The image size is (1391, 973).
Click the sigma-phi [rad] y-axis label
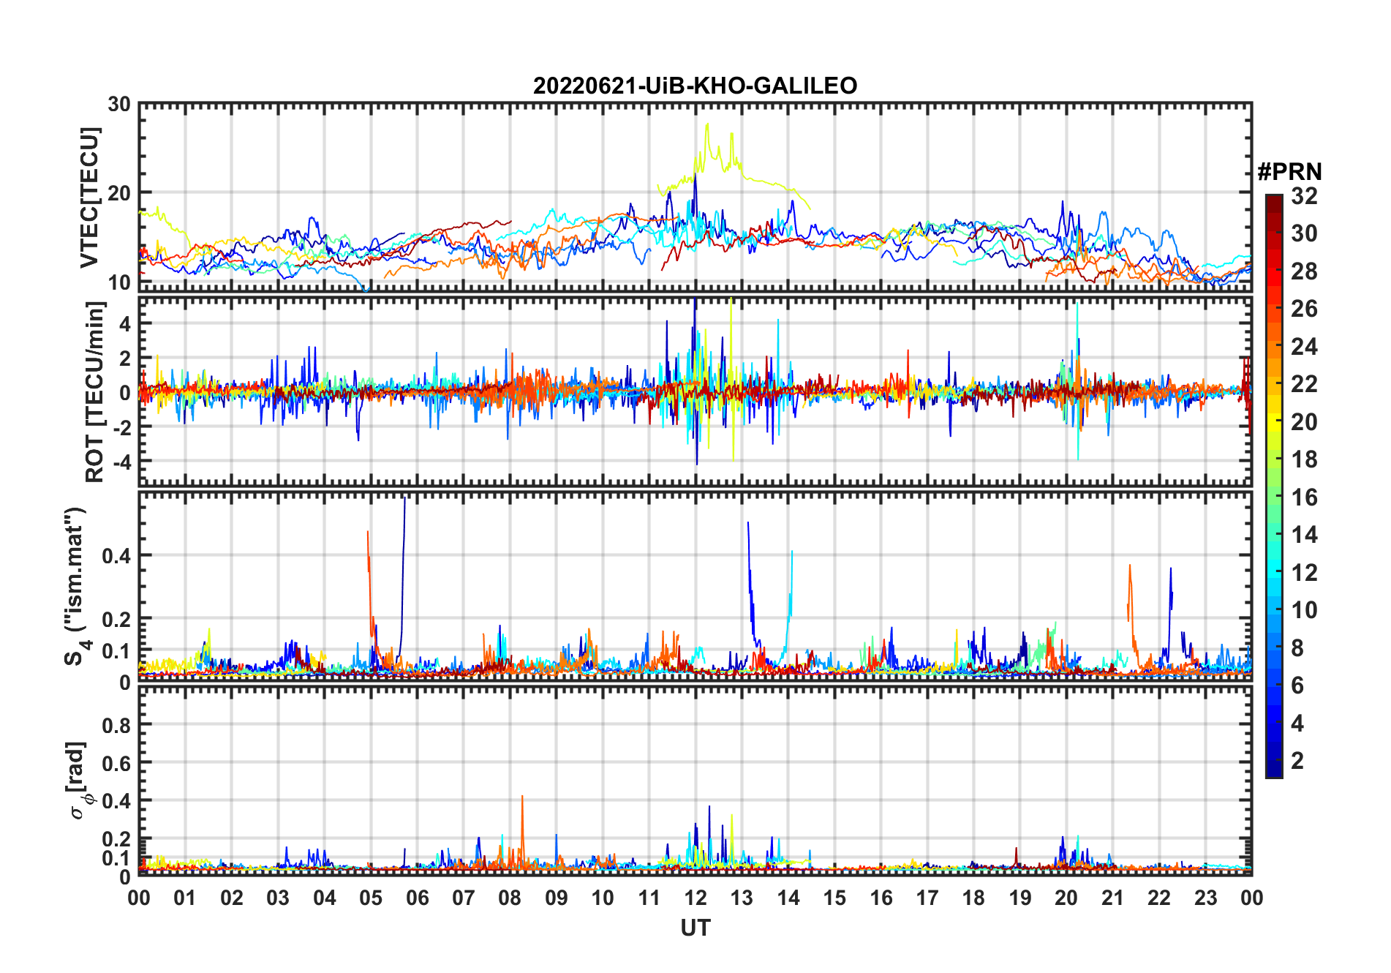(78, 781)
